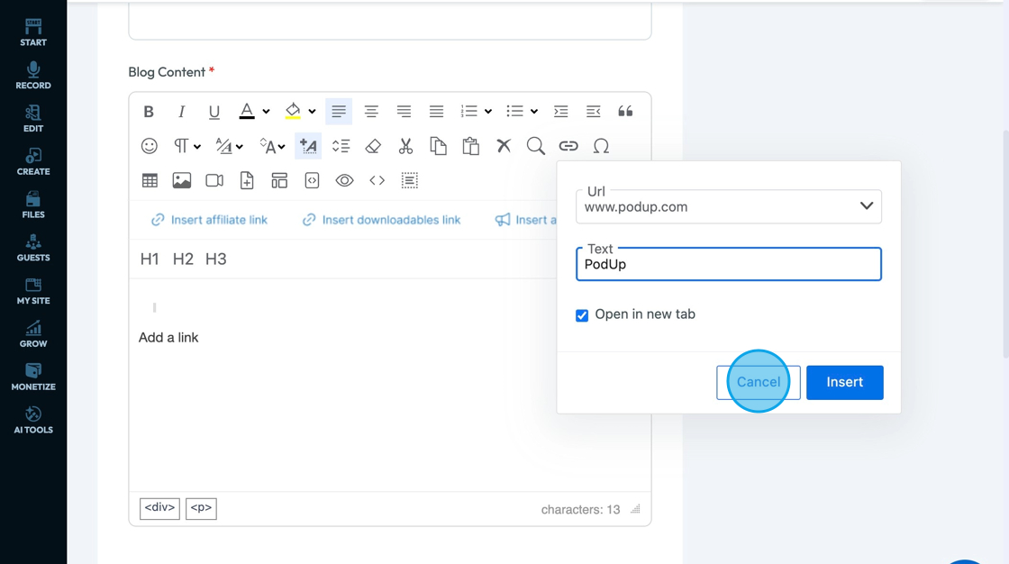Open the line height options

tap(341, 146)
